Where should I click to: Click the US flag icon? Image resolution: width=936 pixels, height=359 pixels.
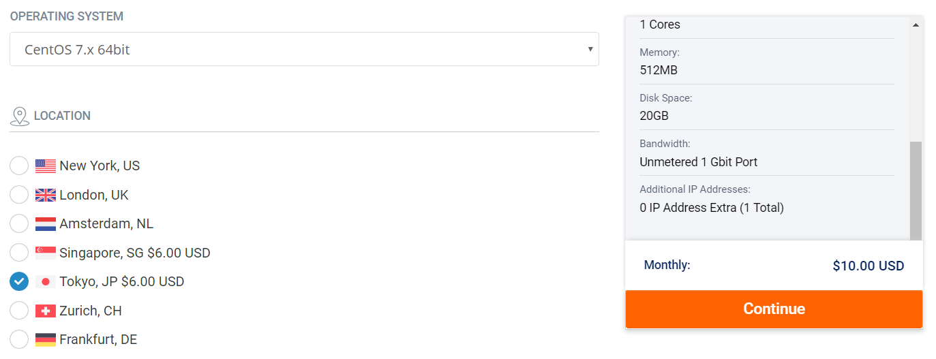(46, 166)
